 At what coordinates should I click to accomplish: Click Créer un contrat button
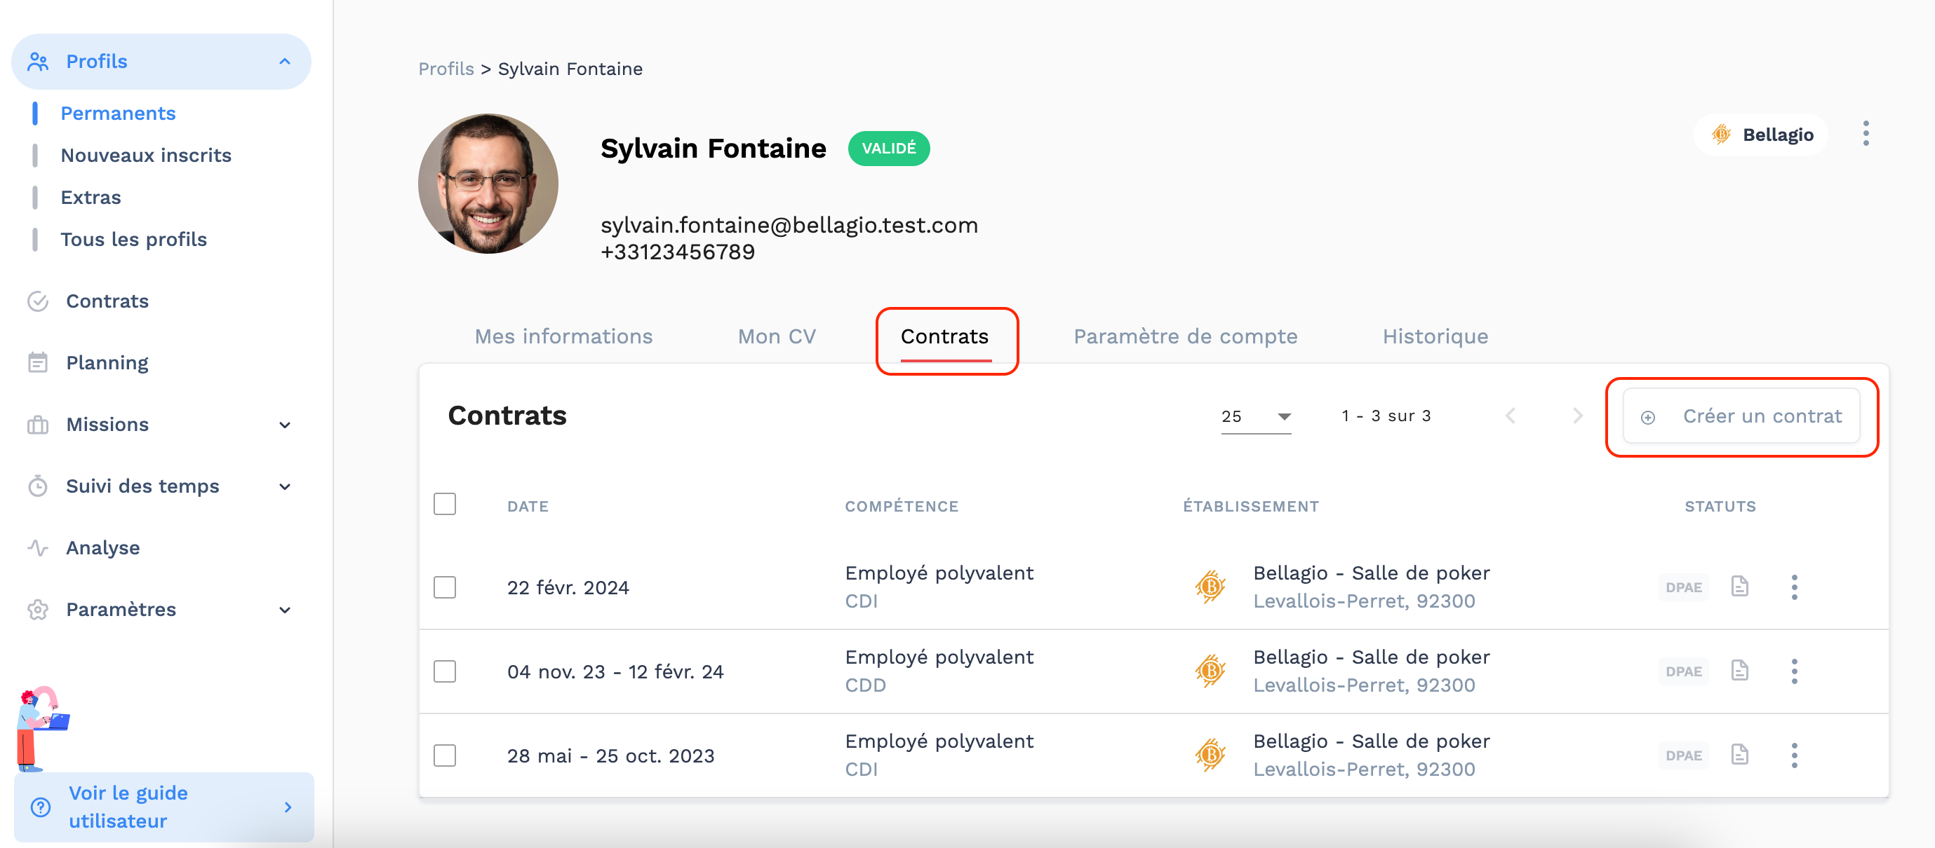click(x=1741, y=416)
